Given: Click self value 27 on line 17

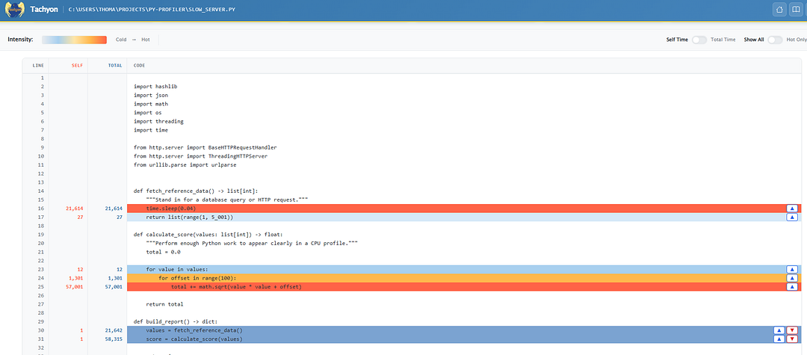Looking at the screenshot, I should coord(80,217).
